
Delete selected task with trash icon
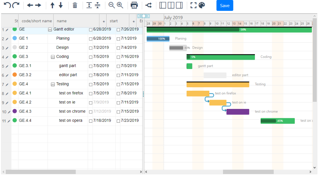(x=75, y=5)
